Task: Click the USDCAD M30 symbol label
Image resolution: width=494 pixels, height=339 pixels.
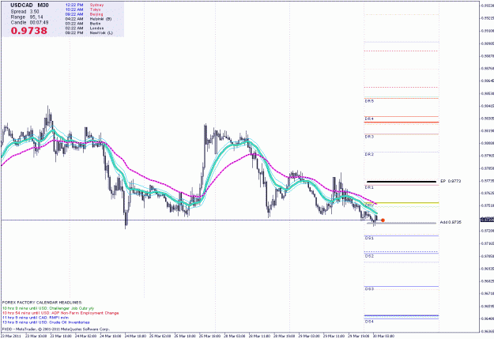Action: (x=29, y=6)
